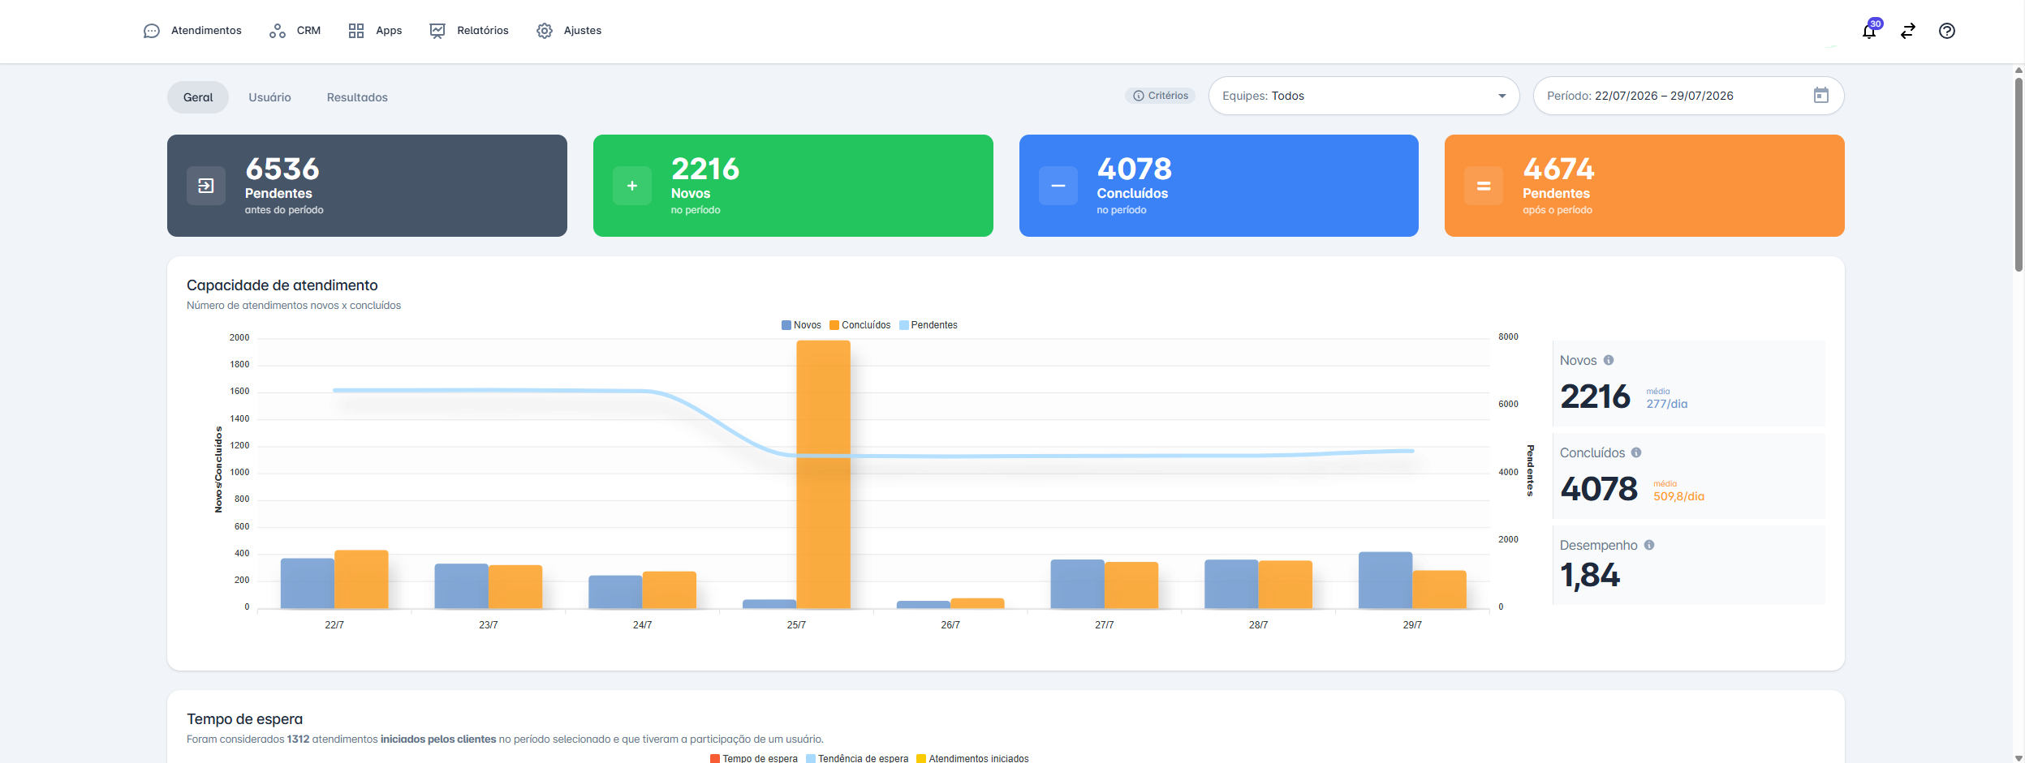This screenshot has width=2025, height=763.
Task: Switch to the Resultados tab
Action: [x=357, y=97]
